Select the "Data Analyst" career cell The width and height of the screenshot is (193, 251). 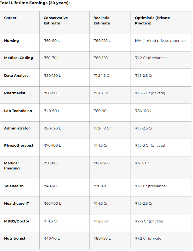[16, 76]
